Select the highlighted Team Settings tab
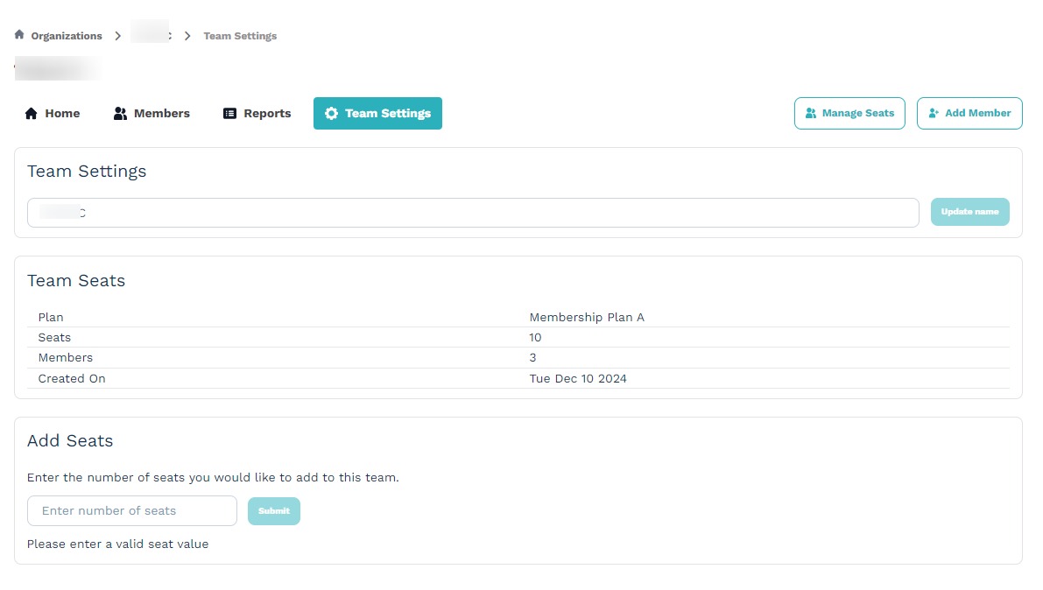The image size is (1043, 590). 377,114
